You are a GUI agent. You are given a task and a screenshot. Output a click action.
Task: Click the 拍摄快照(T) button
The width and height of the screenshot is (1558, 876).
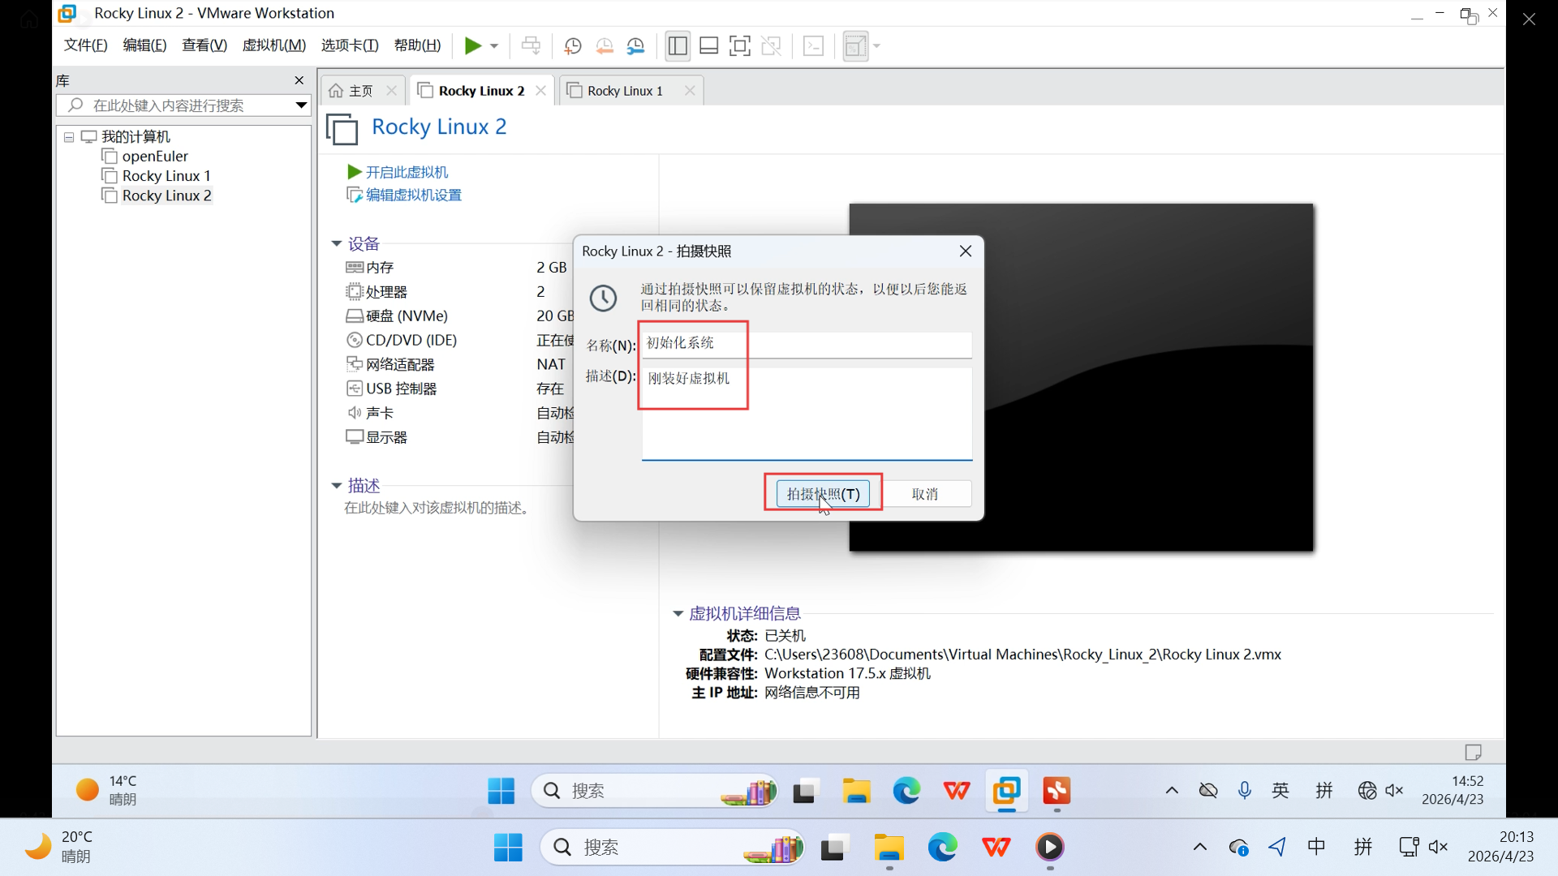coord(822,494)
